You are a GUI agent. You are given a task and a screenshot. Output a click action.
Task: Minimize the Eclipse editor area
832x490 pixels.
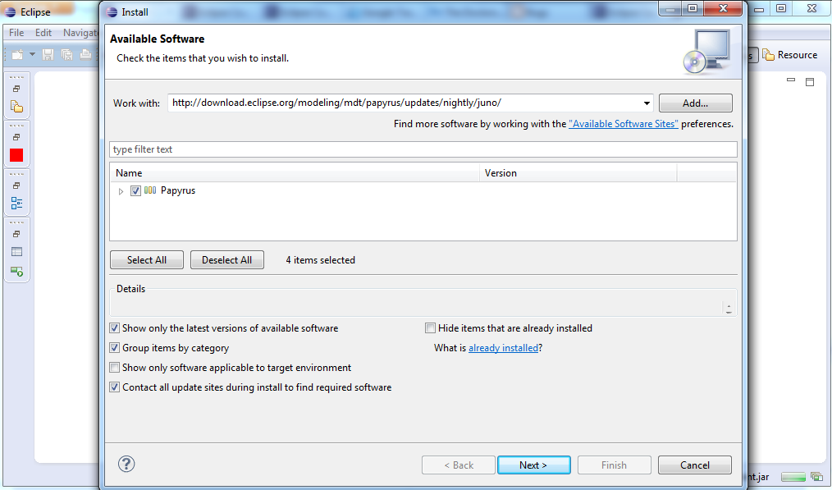pyautogui.click(x=791, y=80)
